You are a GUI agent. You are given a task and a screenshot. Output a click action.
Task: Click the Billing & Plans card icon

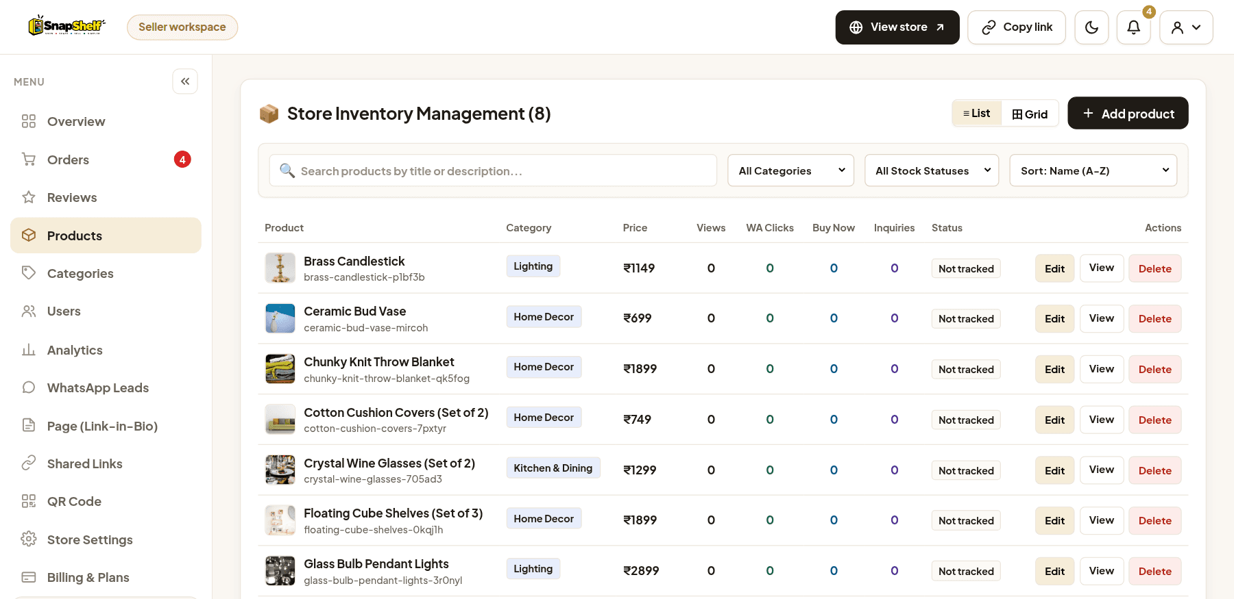(29, 577)
